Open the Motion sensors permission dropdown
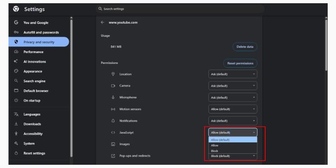 click(233, 109)
